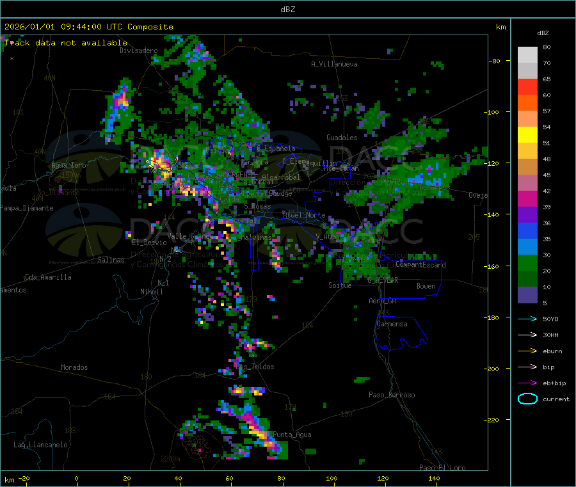Pick the bright green 20–30 dBZ swatch
The height and width of the screenshot is (487, 576).
527,262
